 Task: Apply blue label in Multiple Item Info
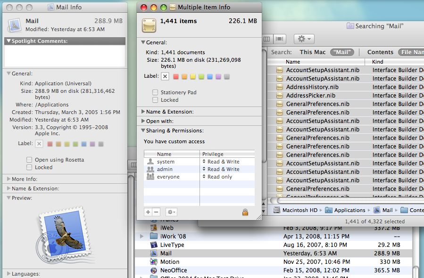(210, 77)
